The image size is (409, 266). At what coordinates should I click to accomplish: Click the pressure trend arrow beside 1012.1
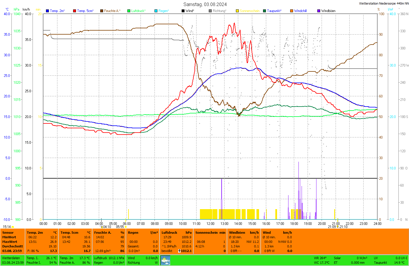(179, 251)
